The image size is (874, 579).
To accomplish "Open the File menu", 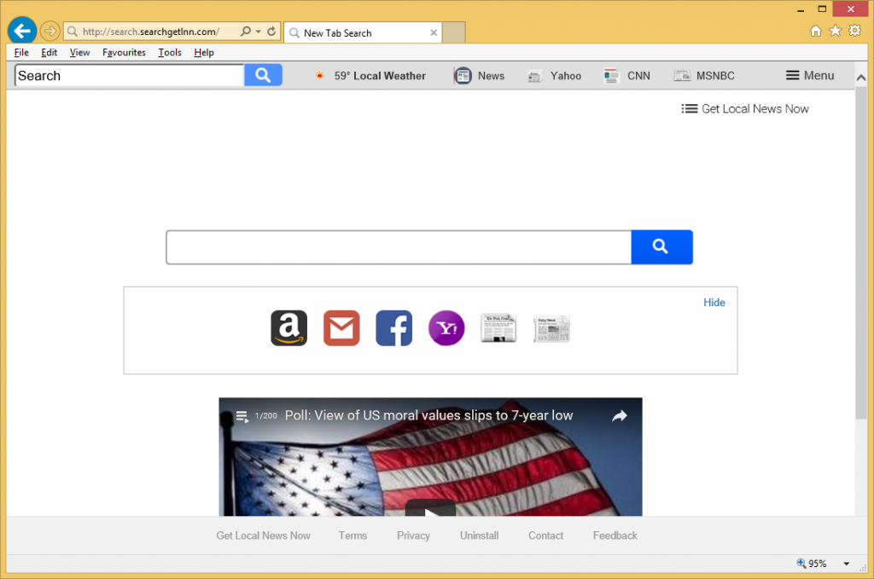I will coord(21,52).
